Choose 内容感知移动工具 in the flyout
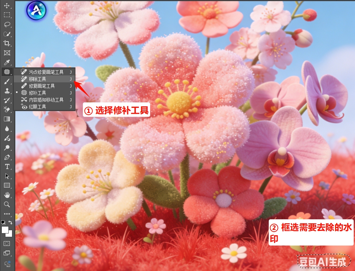Screen dimensions: 355x271 [x=46, y=100]
